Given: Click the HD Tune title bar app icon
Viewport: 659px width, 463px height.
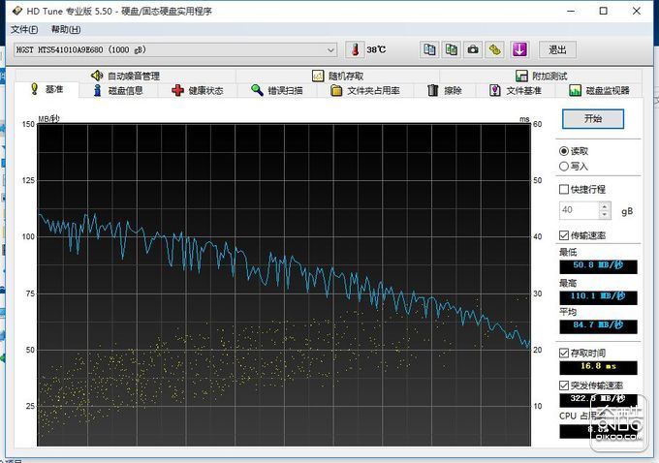Looking at the screenshot, I should (x=17, y=11).
